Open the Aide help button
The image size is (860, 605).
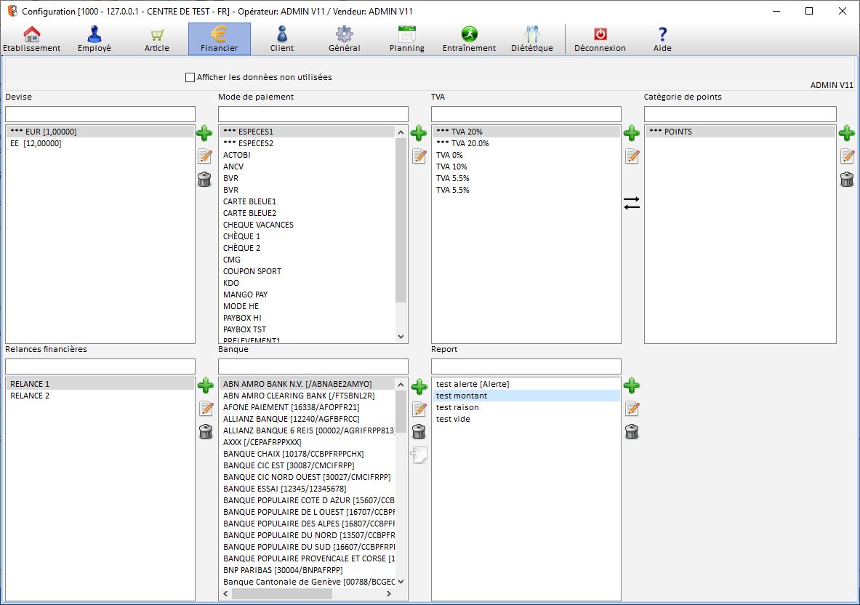coord(662,39)
